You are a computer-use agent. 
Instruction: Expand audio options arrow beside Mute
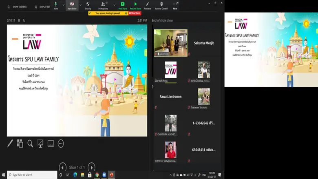(x=64, y=5)
